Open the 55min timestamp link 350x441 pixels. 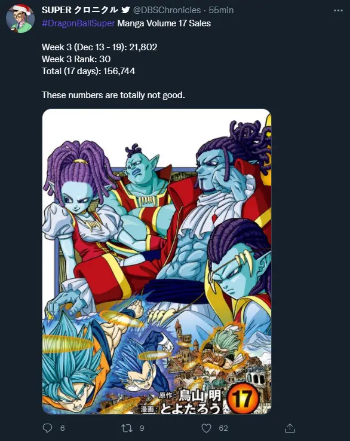(221, 10)
